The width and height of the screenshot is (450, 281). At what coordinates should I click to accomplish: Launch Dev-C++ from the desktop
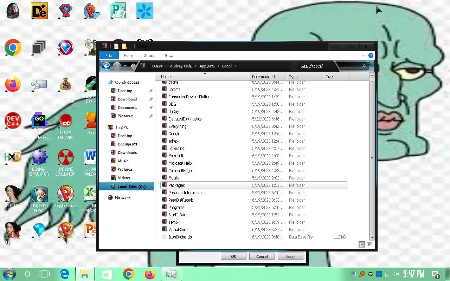[x=13, y=121]
